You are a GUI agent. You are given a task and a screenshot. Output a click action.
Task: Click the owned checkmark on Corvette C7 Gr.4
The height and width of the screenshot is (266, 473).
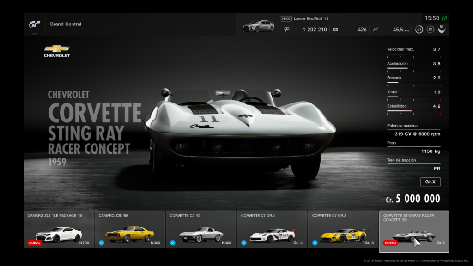(x=244, y=243)
